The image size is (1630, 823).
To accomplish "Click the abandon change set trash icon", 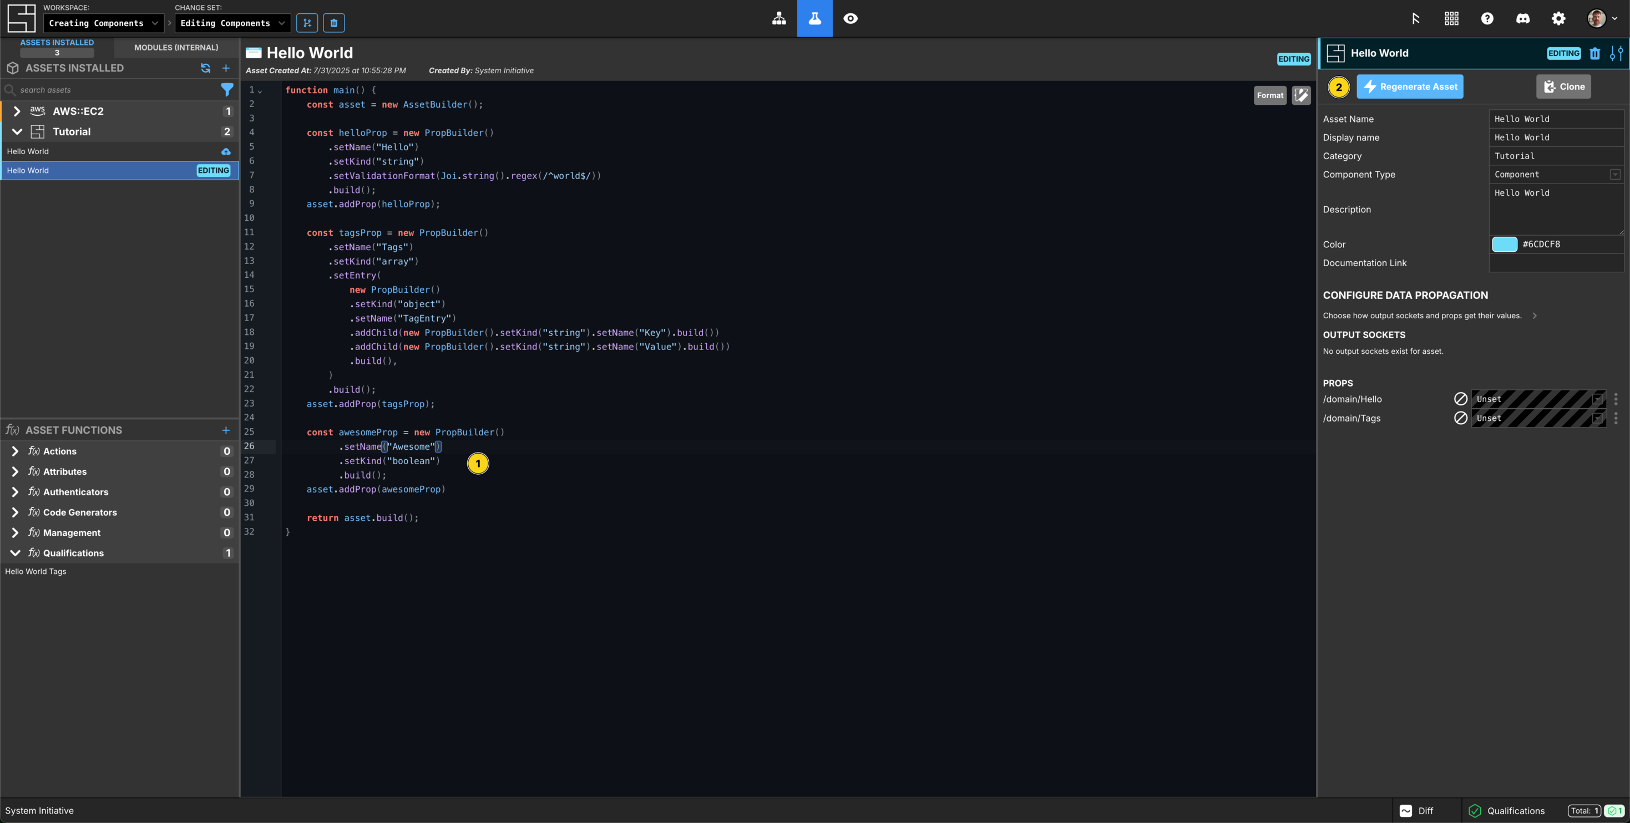I will (334, 23).
